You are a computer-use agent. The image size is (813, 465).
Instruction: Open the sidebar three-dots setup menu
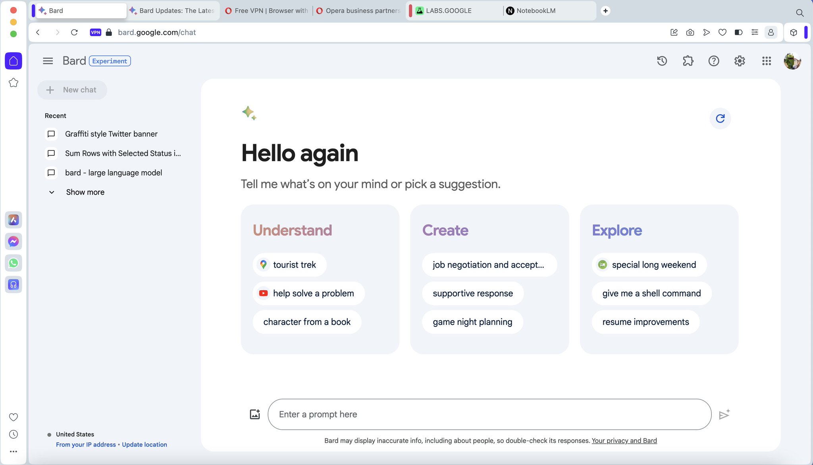click(x=13, y=451)
